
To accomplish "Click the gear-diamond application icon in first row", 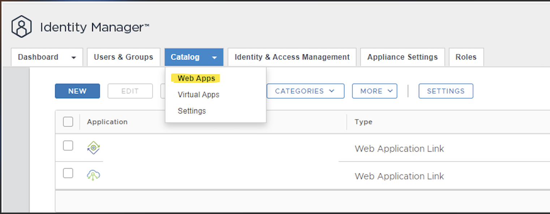I will 94,148.
